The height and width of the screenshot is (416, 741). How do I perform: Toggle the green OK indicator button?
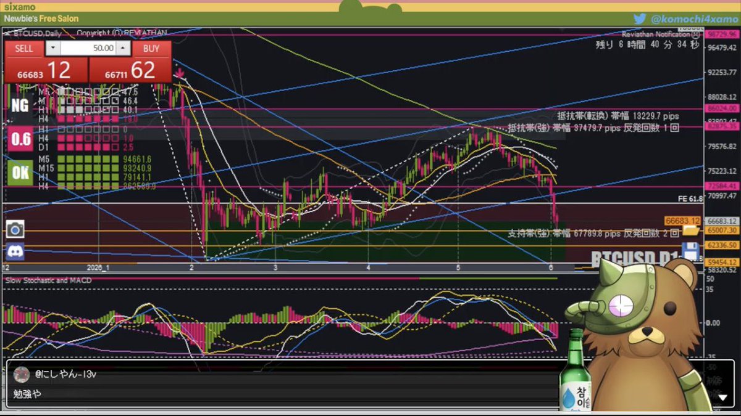pos(20,173)
